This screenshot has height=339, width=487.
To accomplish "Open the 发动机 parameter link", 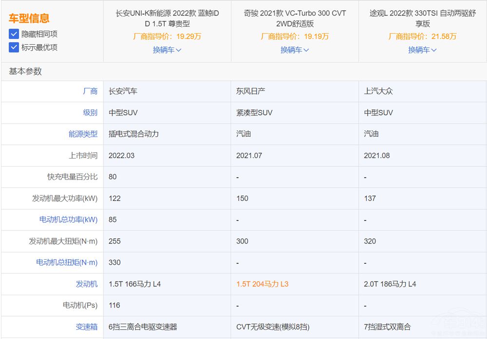I will pos(87,284).
